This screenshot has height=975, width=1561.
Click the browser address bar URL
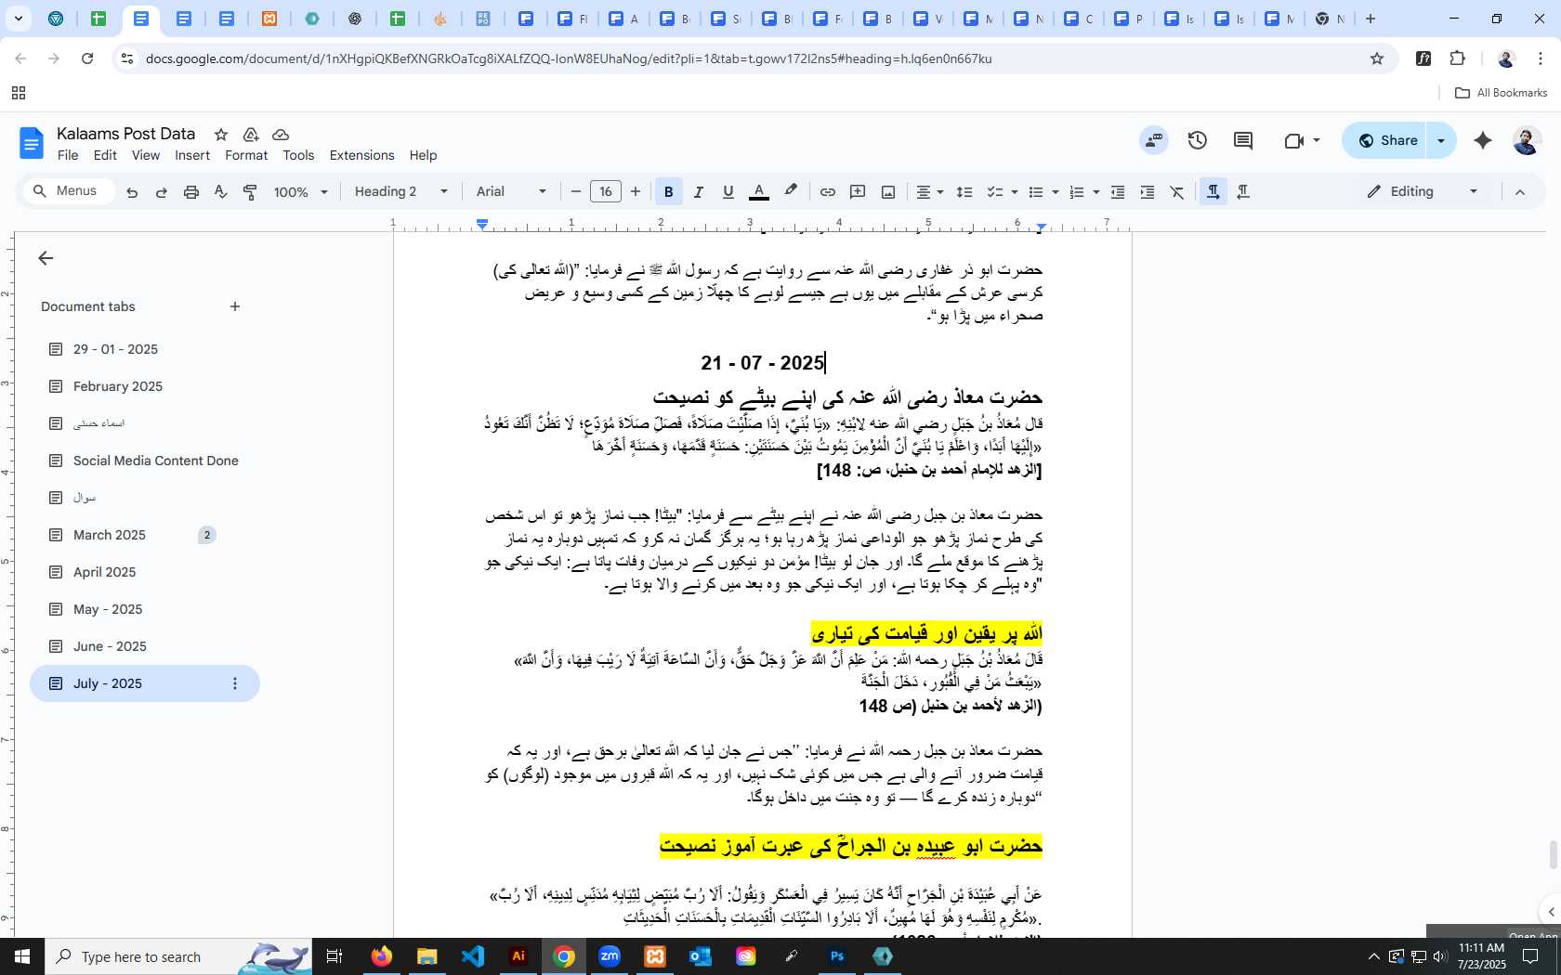tap(569, 58)
